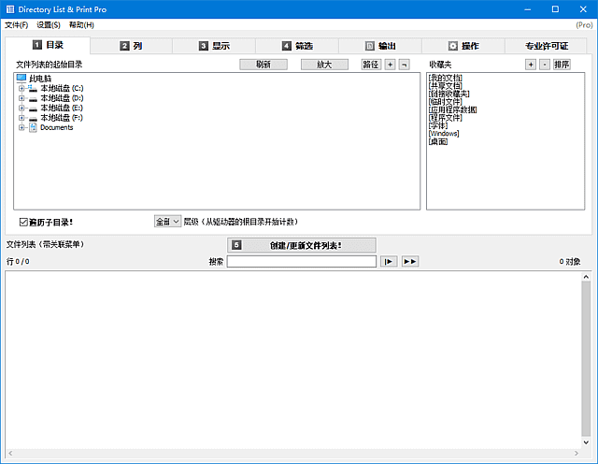Viewport: 598px width, 464px height.
Task: Click the minus button to remove a favorite
Action: click(544, 65)
